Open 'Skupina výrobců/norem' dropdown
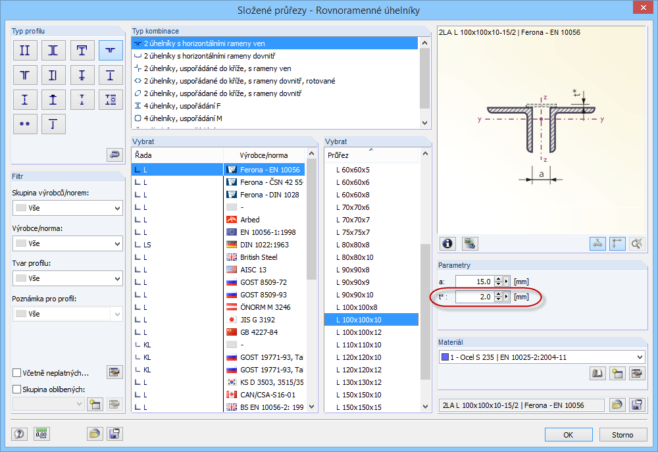This screenshot has height=452, width=658. coord(68,208)
